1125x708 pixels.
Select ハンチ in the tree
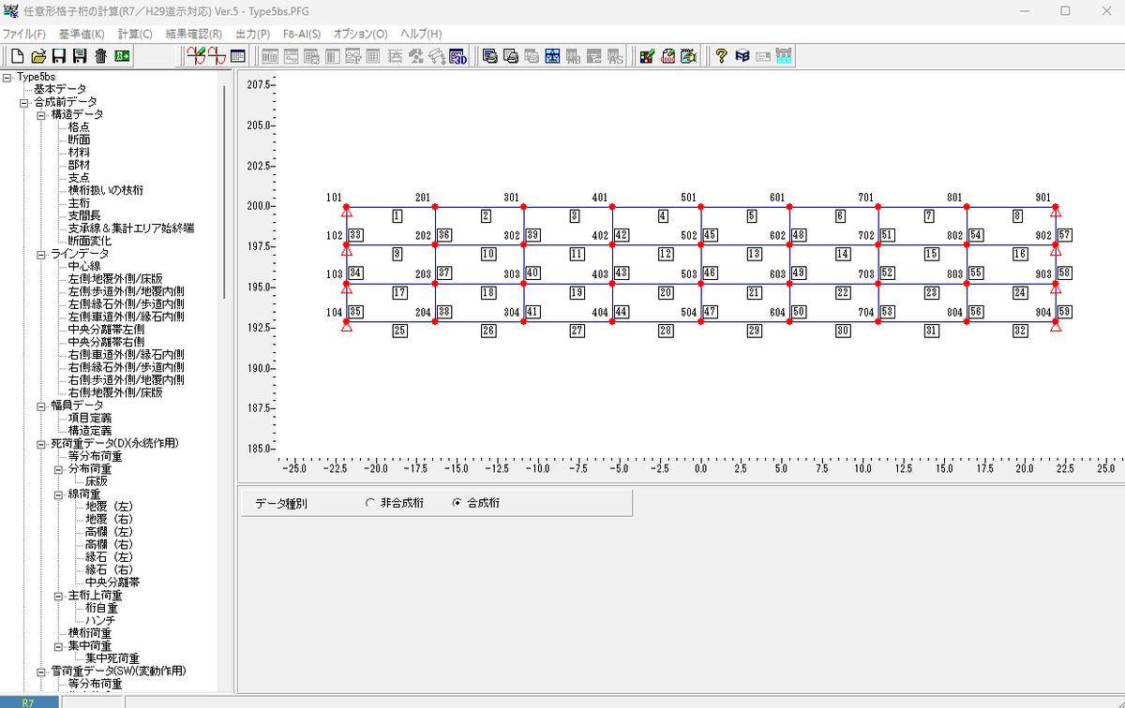pos(100,621)
